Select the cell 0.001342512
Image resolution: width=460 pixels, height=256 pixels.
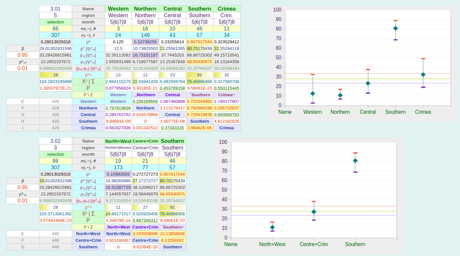pyautogui.click(x=145, y=128)
